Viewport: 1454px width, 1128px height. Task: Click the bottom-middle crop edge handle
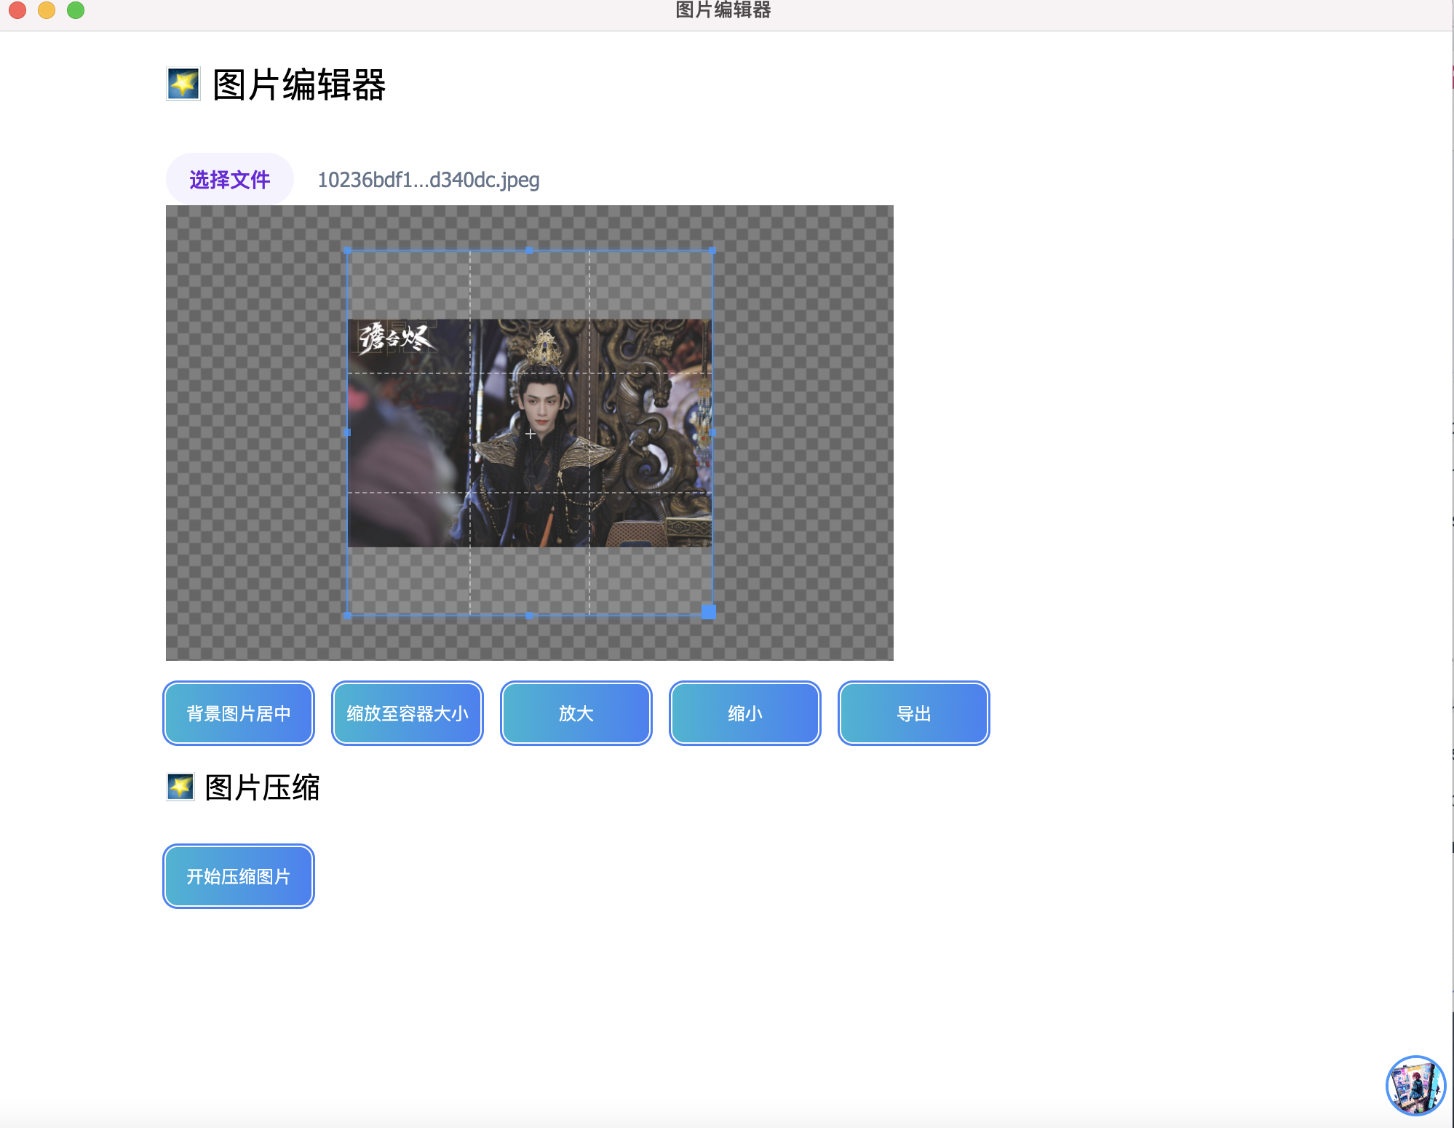point(529,616)
